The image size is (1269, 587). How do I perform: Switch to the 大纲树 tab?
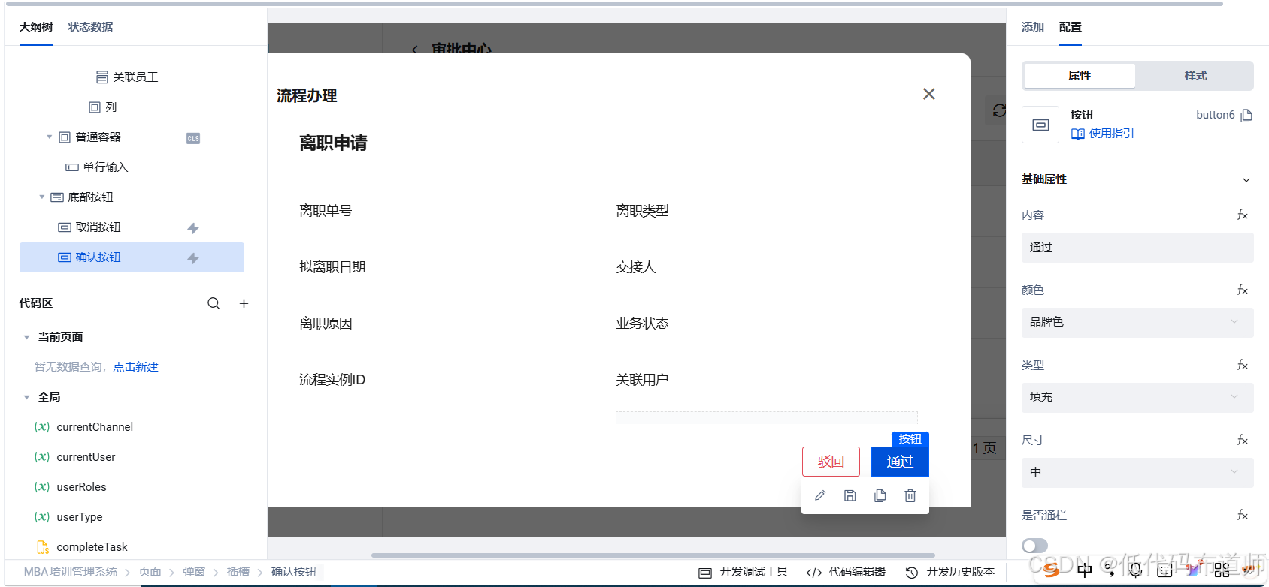[36, 27]
